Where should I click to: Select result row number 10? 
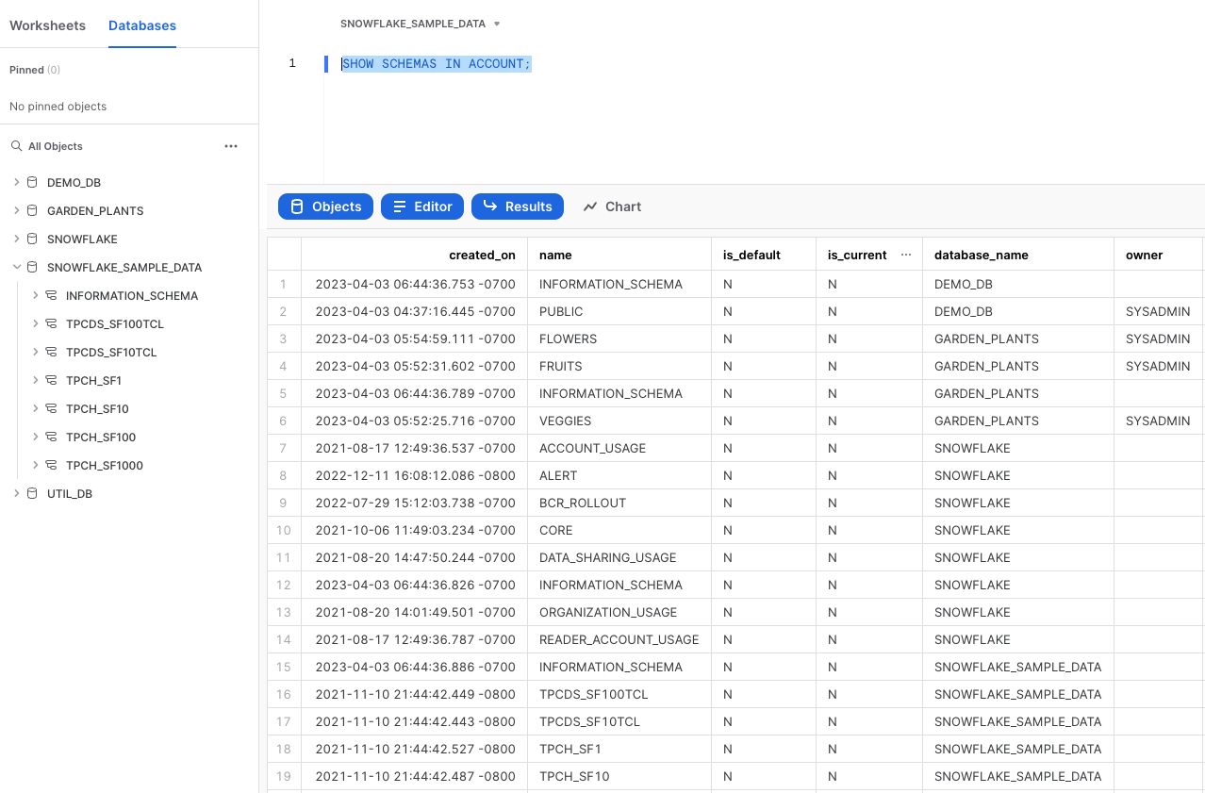pos(284,530)
